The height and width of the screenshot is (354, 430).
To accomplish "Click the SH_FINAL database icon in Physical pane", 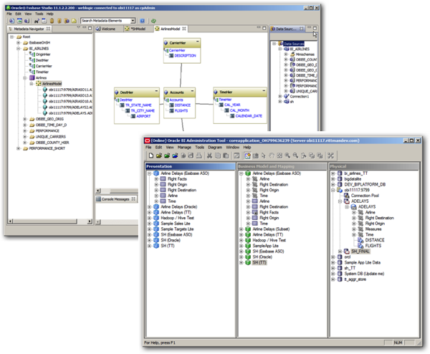I will (x=347, y=252).
